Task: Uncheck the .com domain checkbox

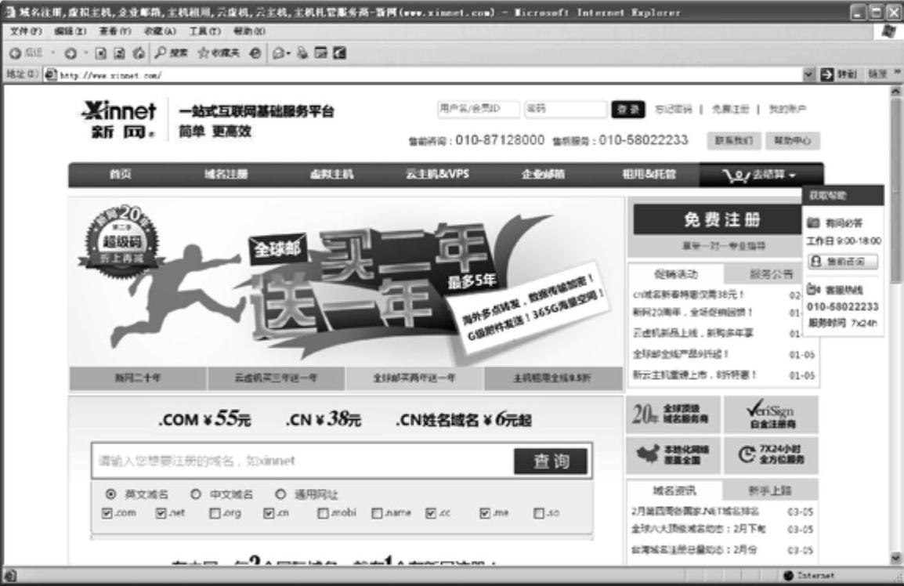Action: pyautogui.click(x=107, y=512)
